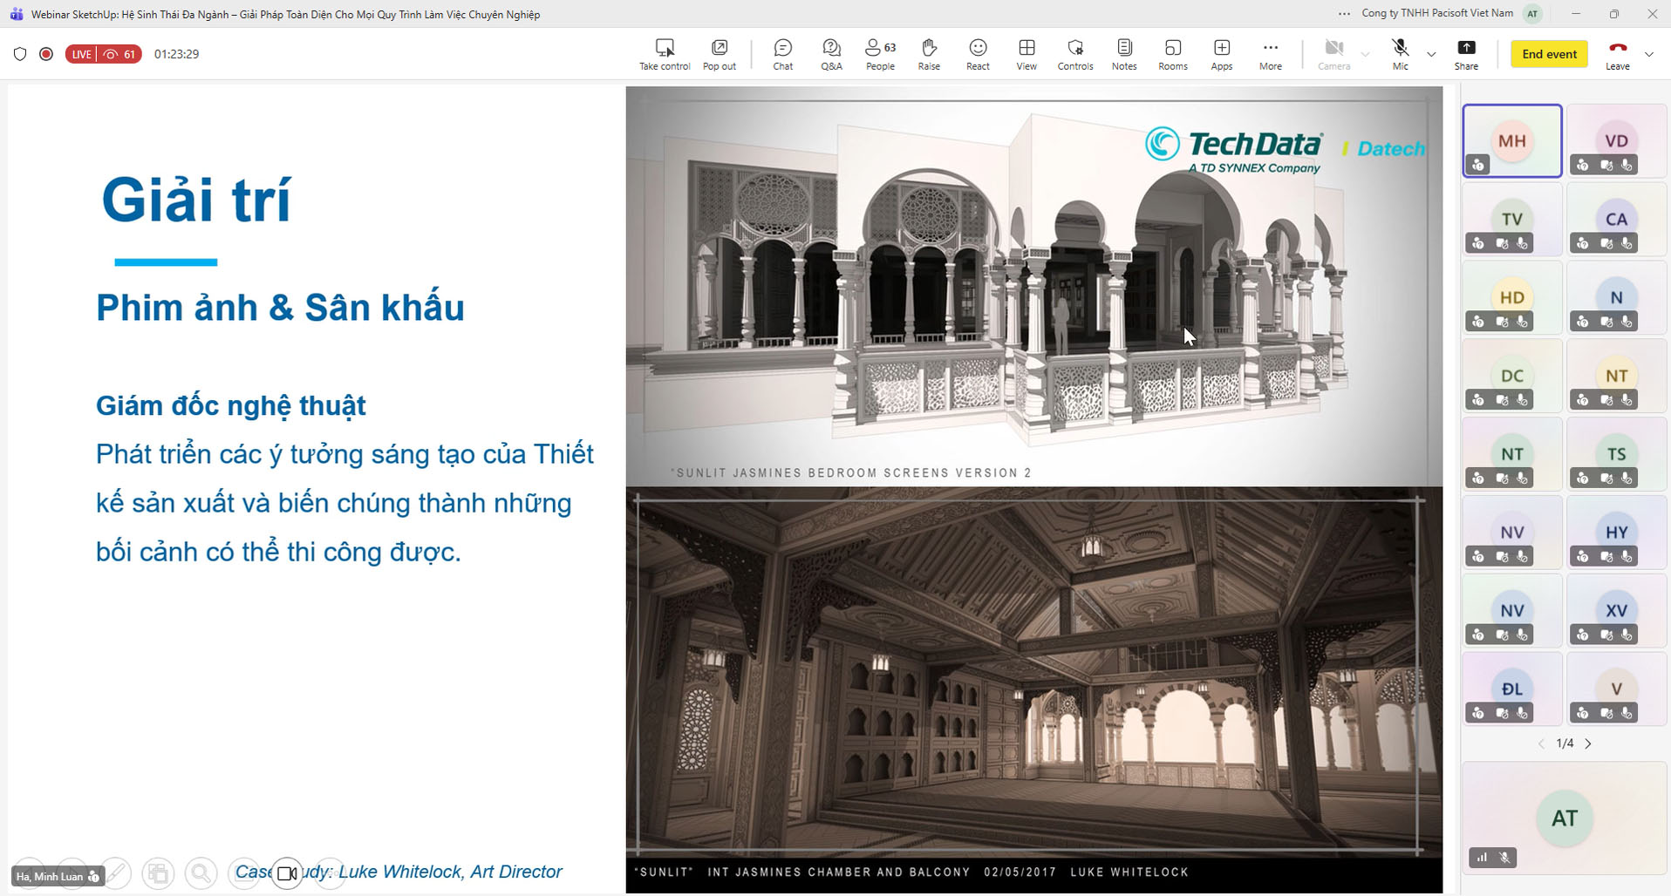Click Take control of presentation
The width and height of the screenshot is (1671, 896).
coord(665,54)
